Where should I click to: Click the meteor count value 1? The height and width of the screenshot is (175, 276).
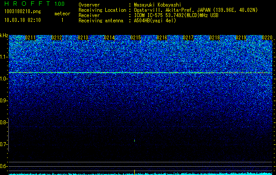coord(62,20)
